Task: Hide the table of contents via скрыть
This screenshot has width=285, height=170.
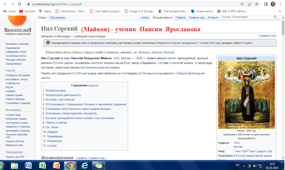Action: pos(93,86)
